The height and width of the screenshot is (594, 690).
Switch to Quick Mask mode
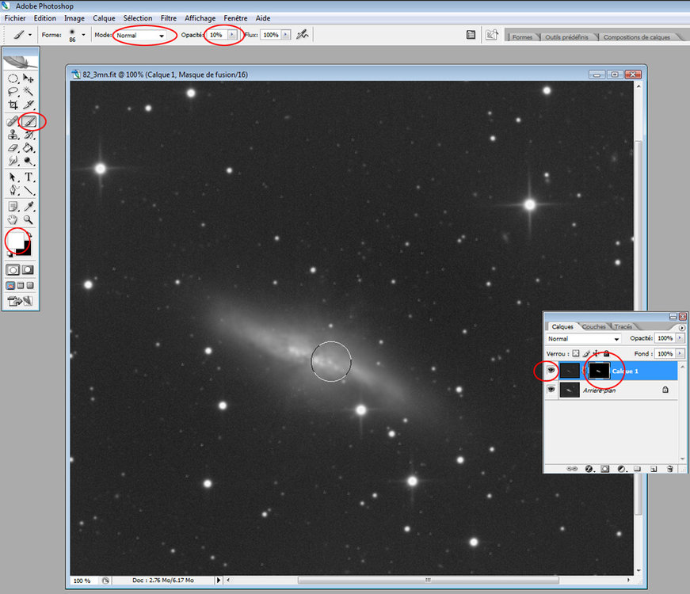[x=28, y=270]
